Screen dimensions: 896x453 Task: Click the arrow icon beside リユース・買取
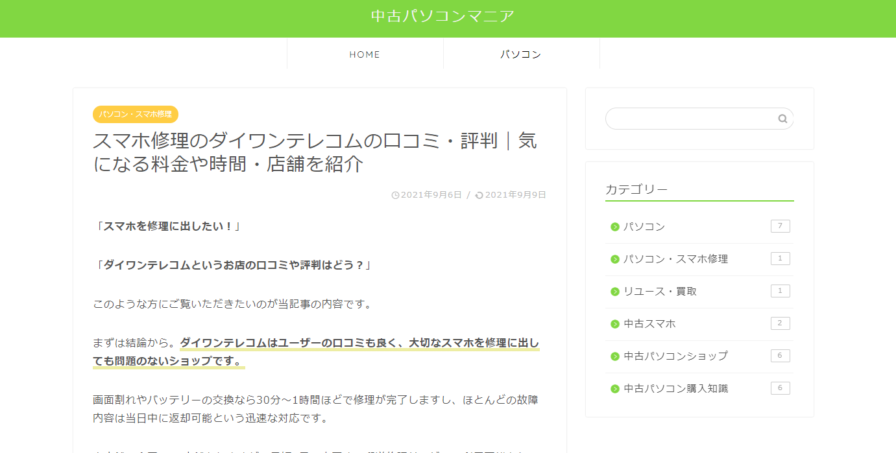pyautogui.click(x=615, y=292)
